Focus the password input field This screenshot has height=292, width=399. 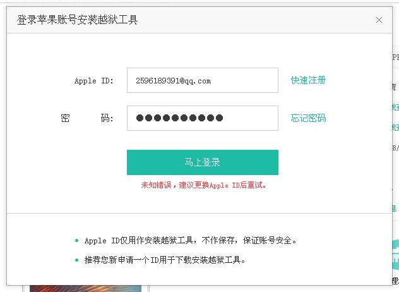(x=202, y=118)
